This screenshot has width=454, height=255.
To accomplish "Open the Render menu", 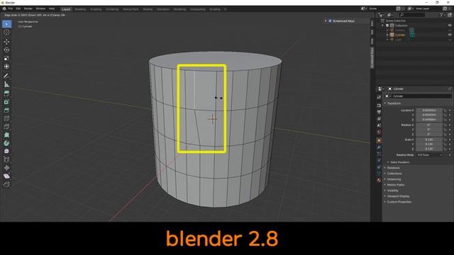I will point(28,9).
